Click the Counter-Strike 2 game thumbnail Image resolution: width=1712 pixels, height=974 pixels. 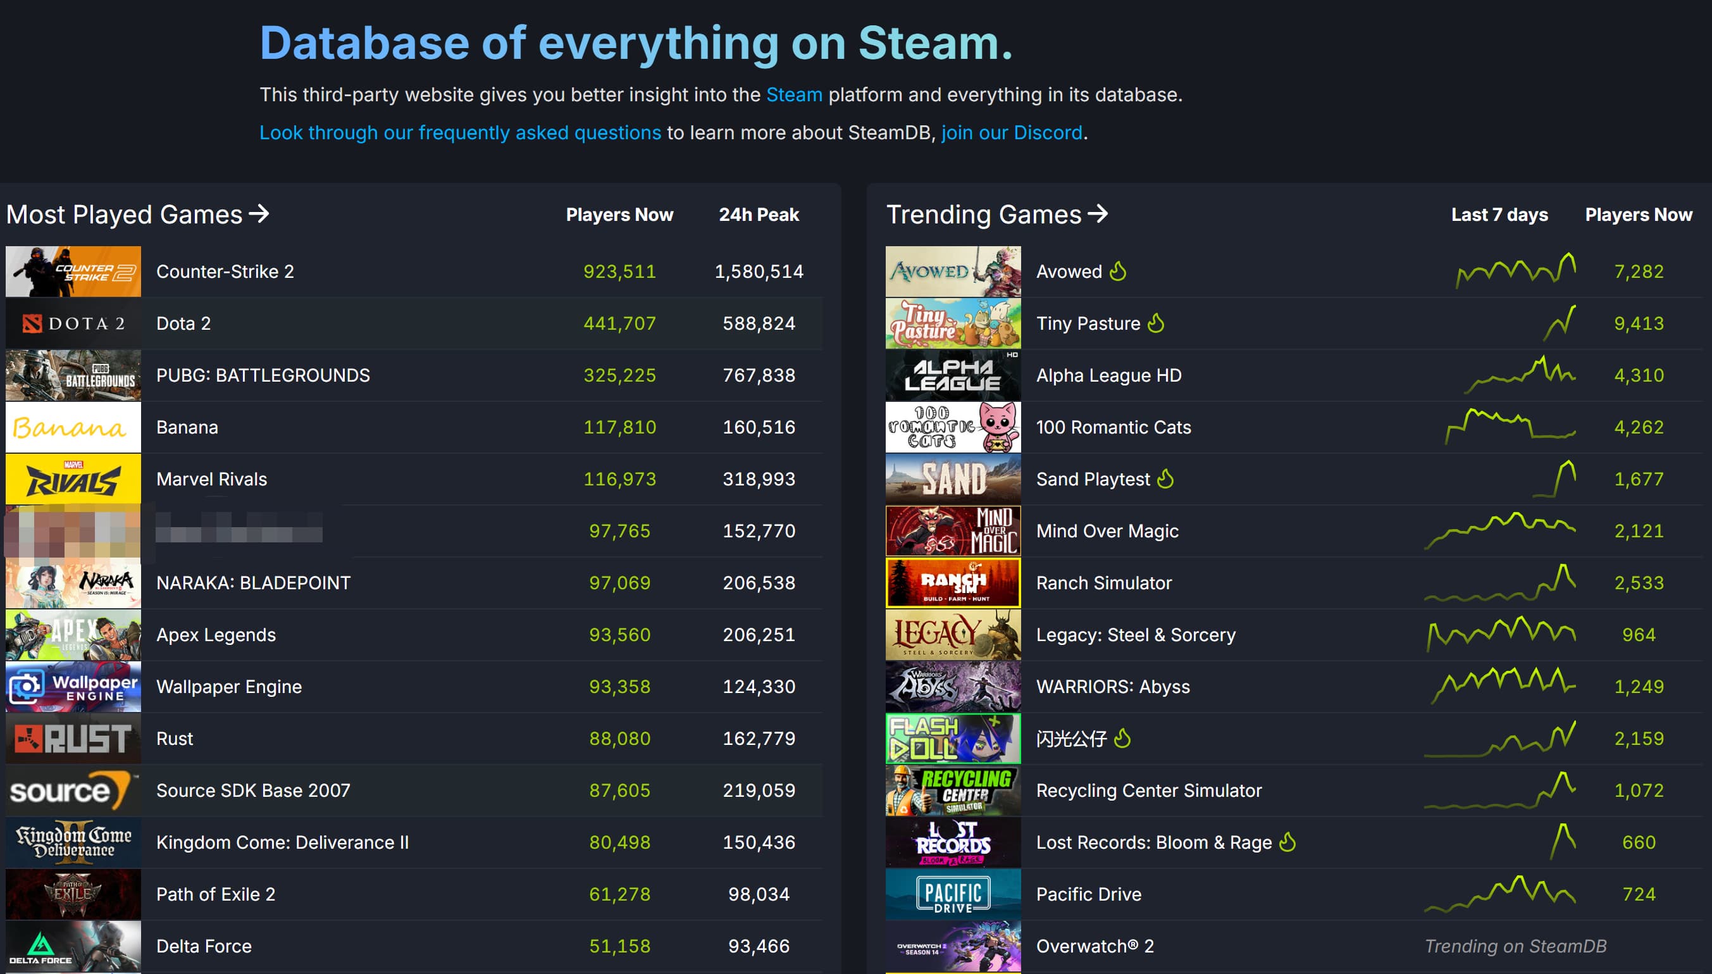click(73, 272)
